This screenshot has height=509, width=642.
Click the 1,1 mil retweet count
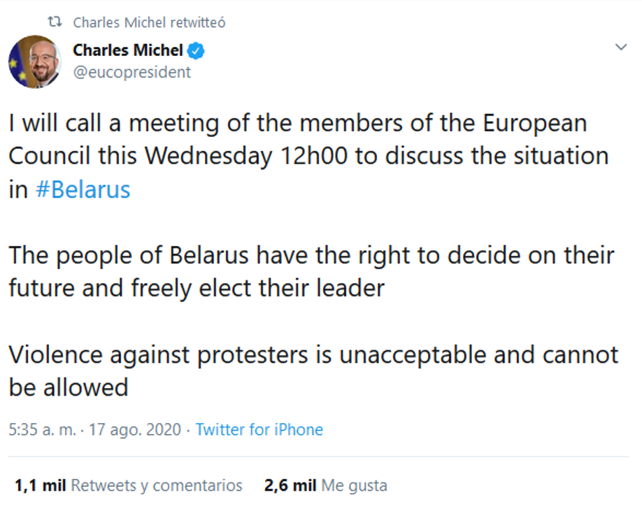[41, 485]
